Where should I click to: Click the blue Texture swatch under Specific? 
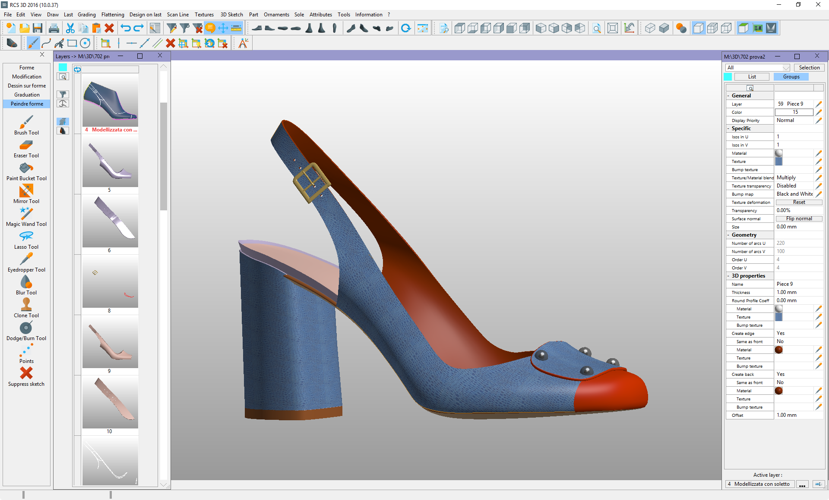(779, 161)
